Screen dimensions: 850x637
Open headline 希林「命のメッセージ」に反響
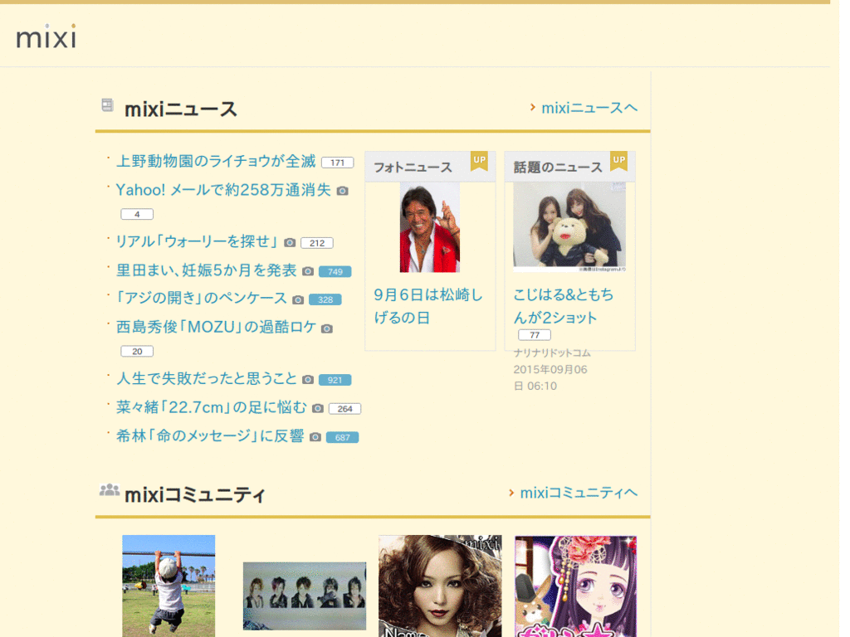coord(210,435)
